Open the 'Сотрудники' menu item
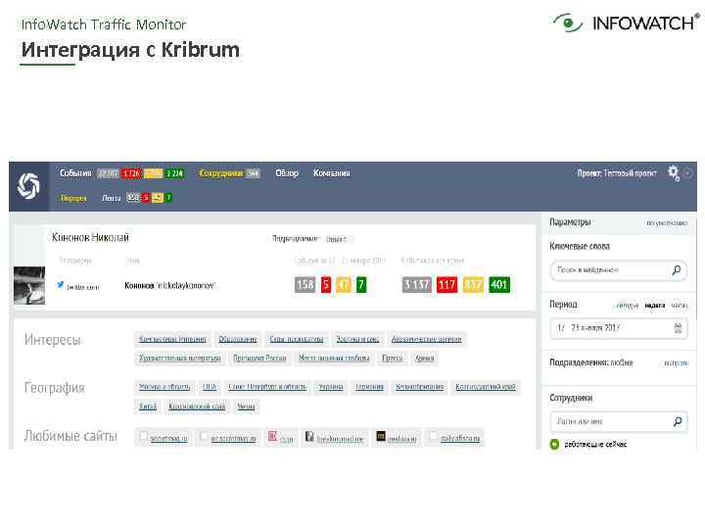The height and width of the screenshot is (529, 705). [x=220, y=173]
